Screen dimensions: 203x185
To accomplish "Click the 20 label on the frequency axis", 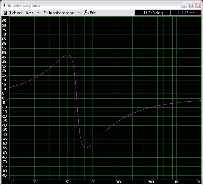I will [34, 182].
